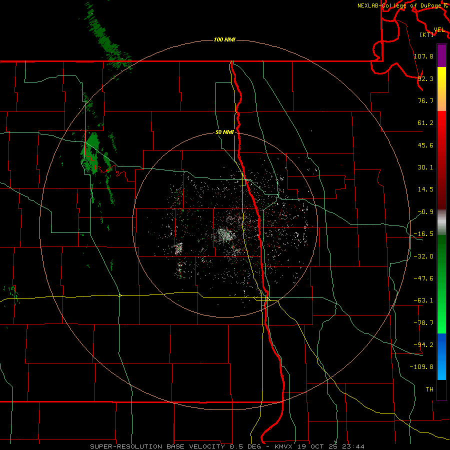Pick the red segment of velocity color bar
450x450 pixels.
[441, 160]
